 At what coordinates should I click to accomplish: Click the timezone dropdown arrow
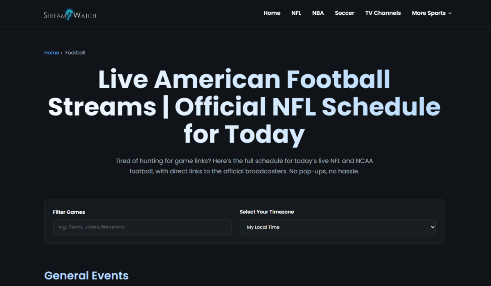point(432,227)
